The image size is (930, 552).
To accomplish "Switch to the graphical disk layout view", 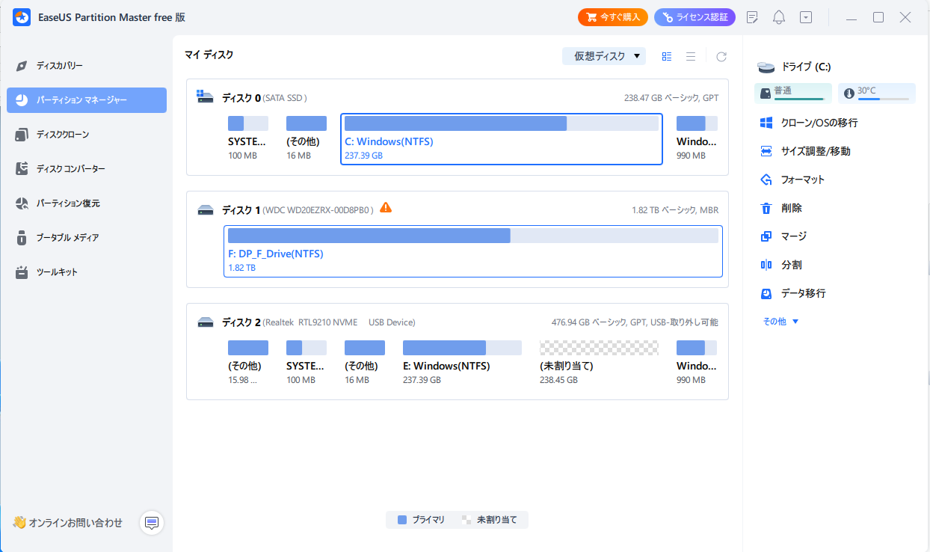I will (667, 56).
